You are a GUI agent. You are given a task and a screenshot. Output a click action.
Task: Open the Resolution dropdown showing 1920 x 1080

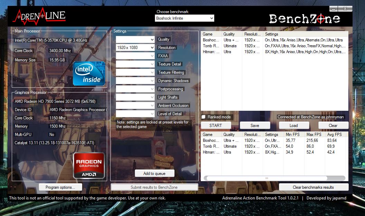coord(135,48)
